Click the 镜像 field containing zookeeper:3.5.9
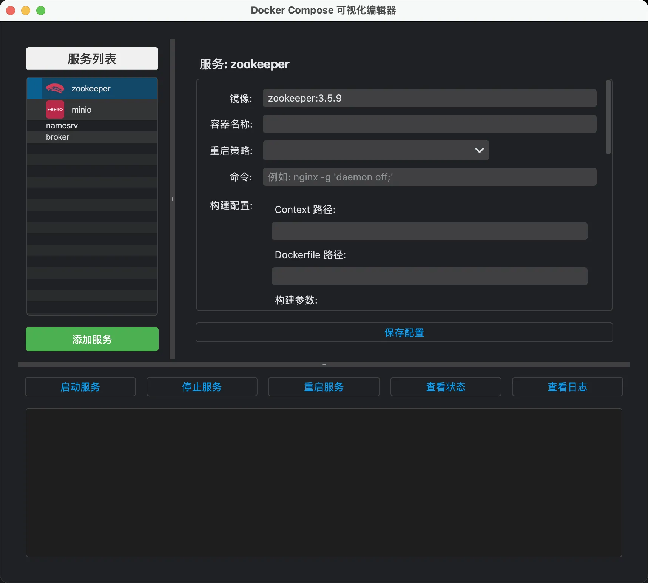This screenshot has width=648, height=583. point(430,98)
